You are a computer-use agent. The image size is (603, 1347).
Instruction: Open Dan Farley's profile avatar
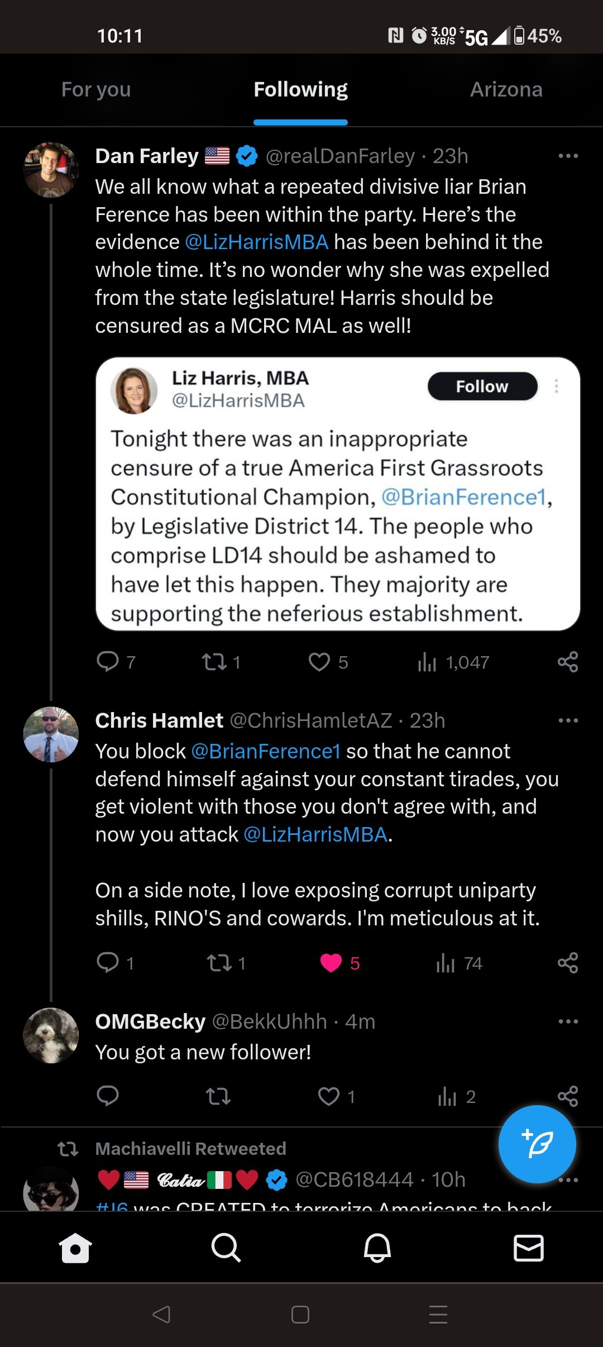51,170
